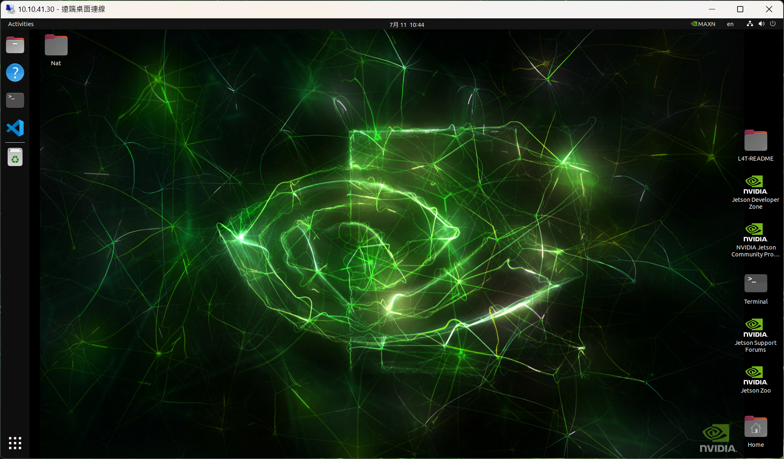Open the en input source menu

click(730, 24)
